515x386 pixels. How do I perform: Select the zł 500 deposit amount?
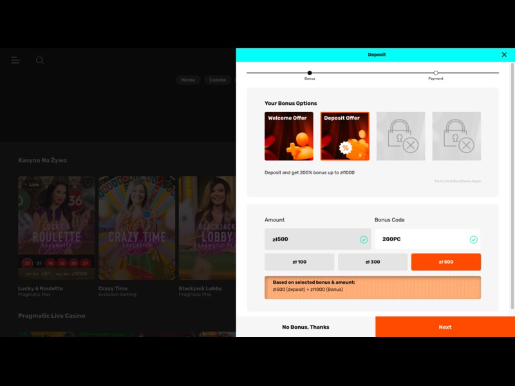pyautogui.click(x=446, y=262)
